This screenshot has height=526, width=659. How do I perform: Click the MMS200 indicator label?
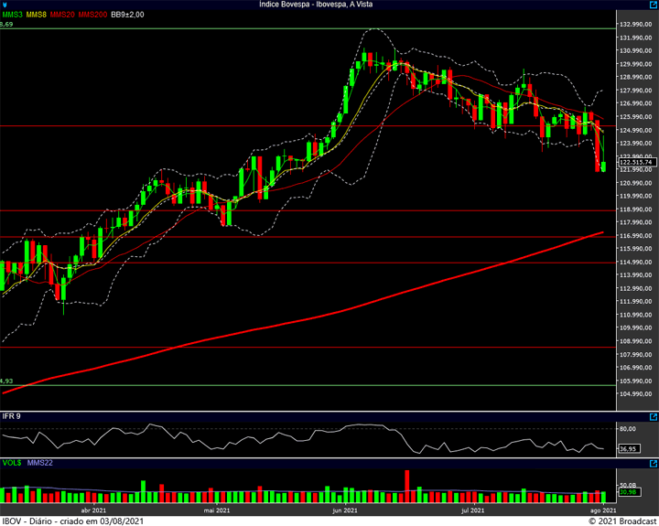pos(92,15)
